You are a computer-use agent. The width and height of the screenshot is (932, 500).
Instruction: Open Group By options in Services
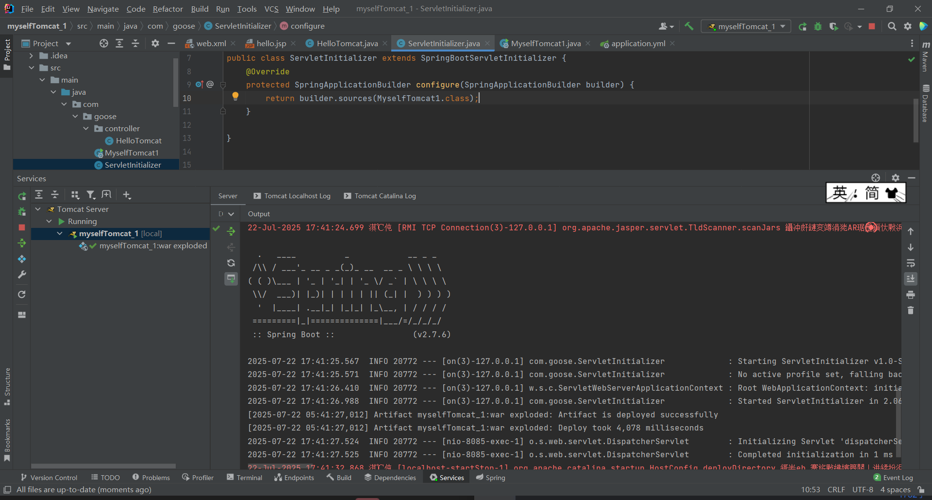tap(75, 195)
